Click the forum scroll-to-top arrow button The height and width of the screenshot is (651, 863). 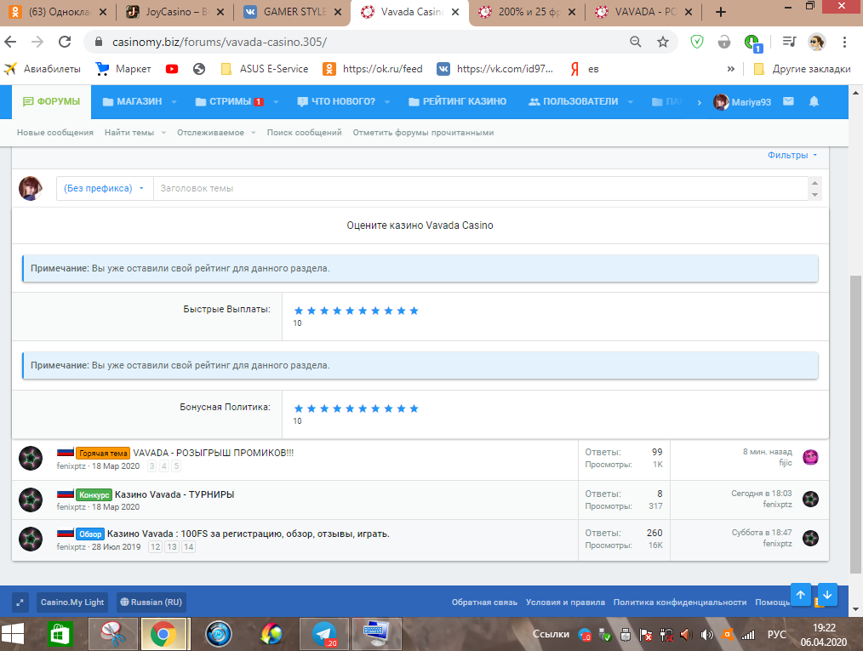click(x=801, y=594)
